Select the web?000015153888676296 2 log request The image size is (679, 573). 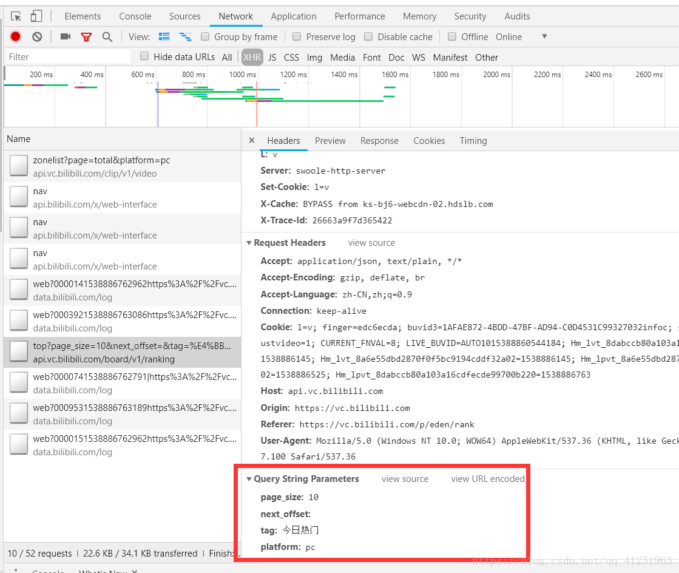122,446
